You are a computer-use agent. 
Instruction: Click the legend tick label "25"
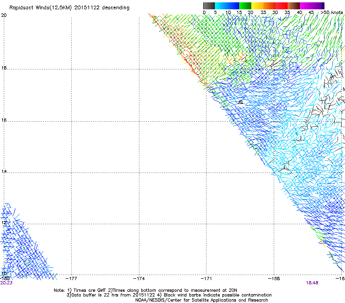tap(263, 13)
